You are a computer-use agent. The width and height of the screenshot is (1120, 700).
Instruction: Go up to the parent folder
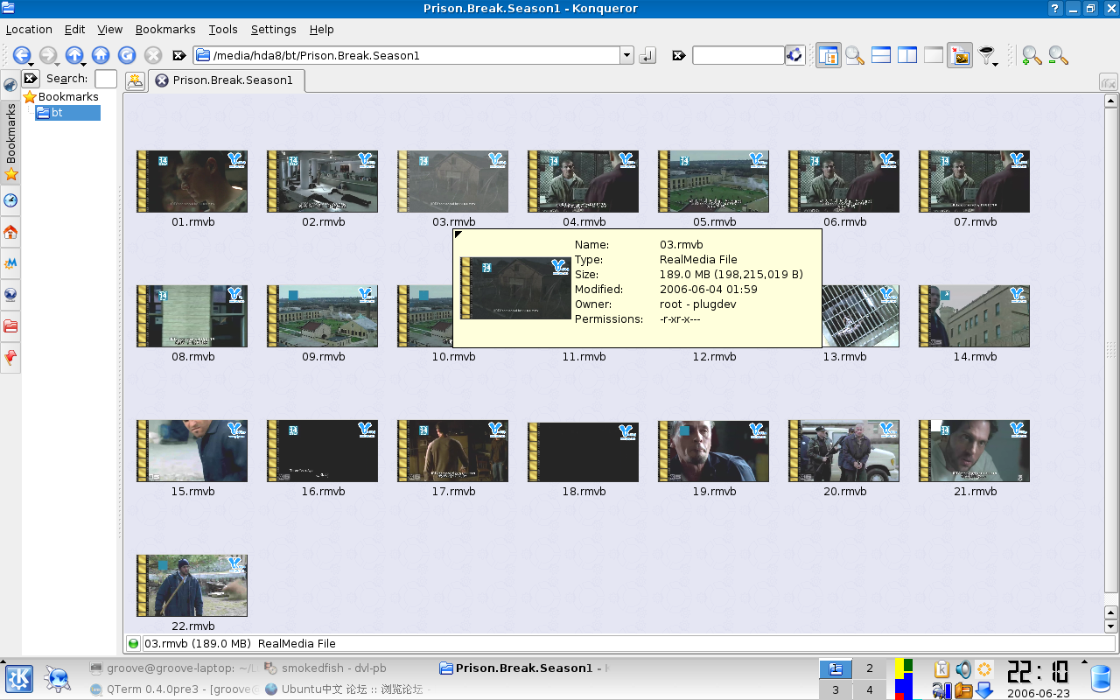click(74, 55)
